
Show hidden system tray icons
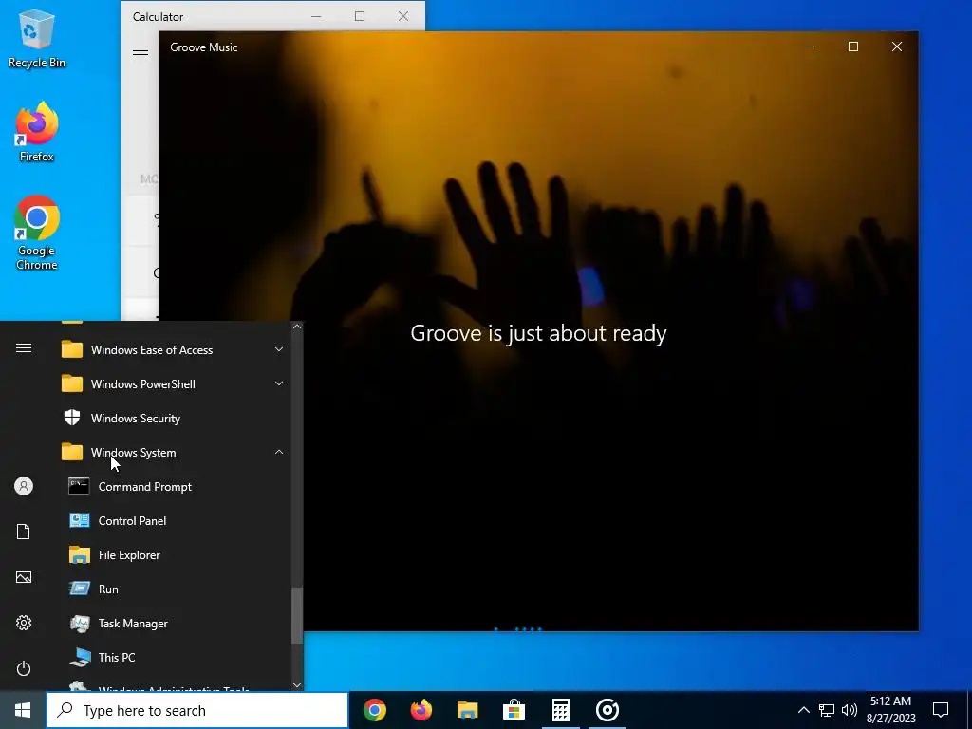803,710
